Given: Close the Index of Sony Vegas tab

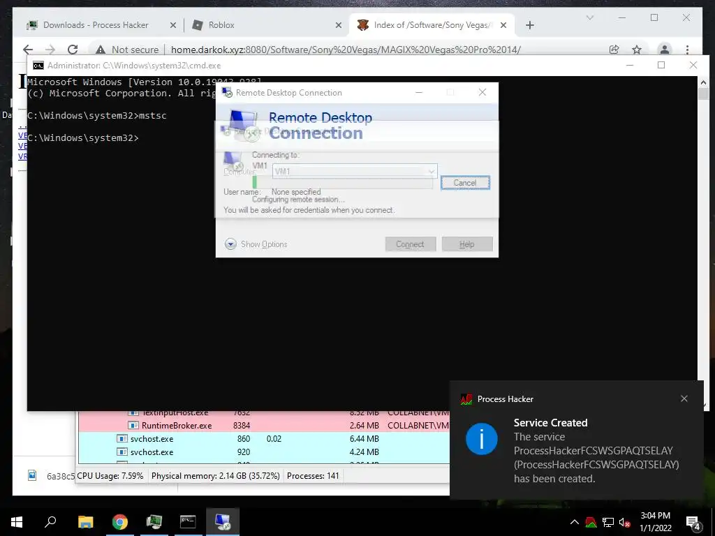Looking at the screenshot, I should point(503,26).
